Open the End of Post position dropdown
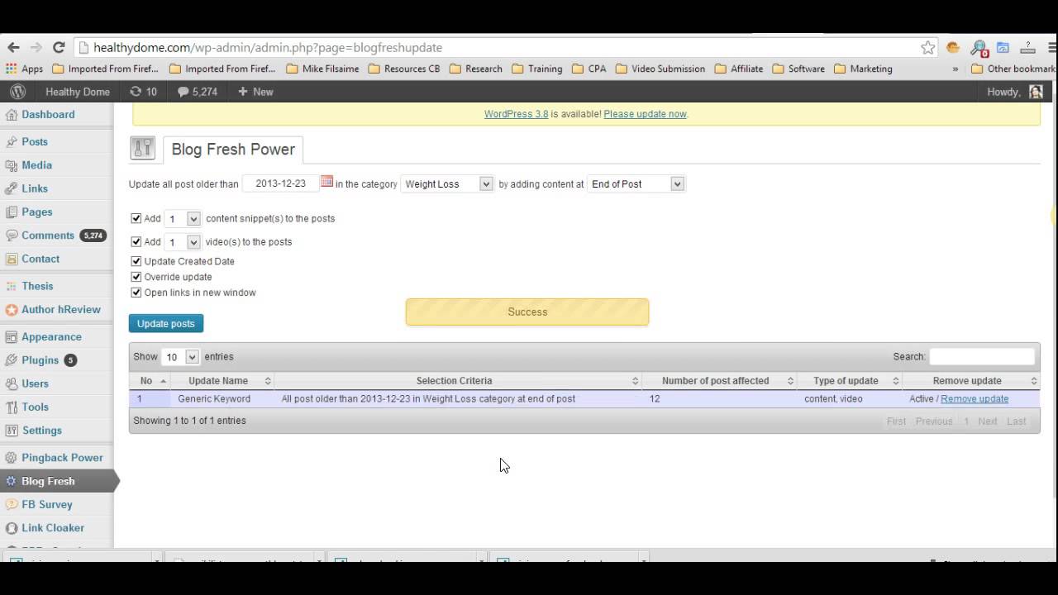Image resolution: width=1058 pixels, height=595 pixels. (636, 184)
